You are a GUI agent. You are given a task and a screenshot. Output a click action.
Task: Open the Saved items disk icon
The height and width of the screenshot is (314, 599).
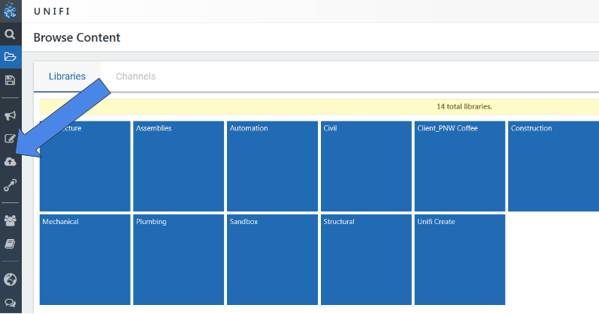click(x=11, y=80)
